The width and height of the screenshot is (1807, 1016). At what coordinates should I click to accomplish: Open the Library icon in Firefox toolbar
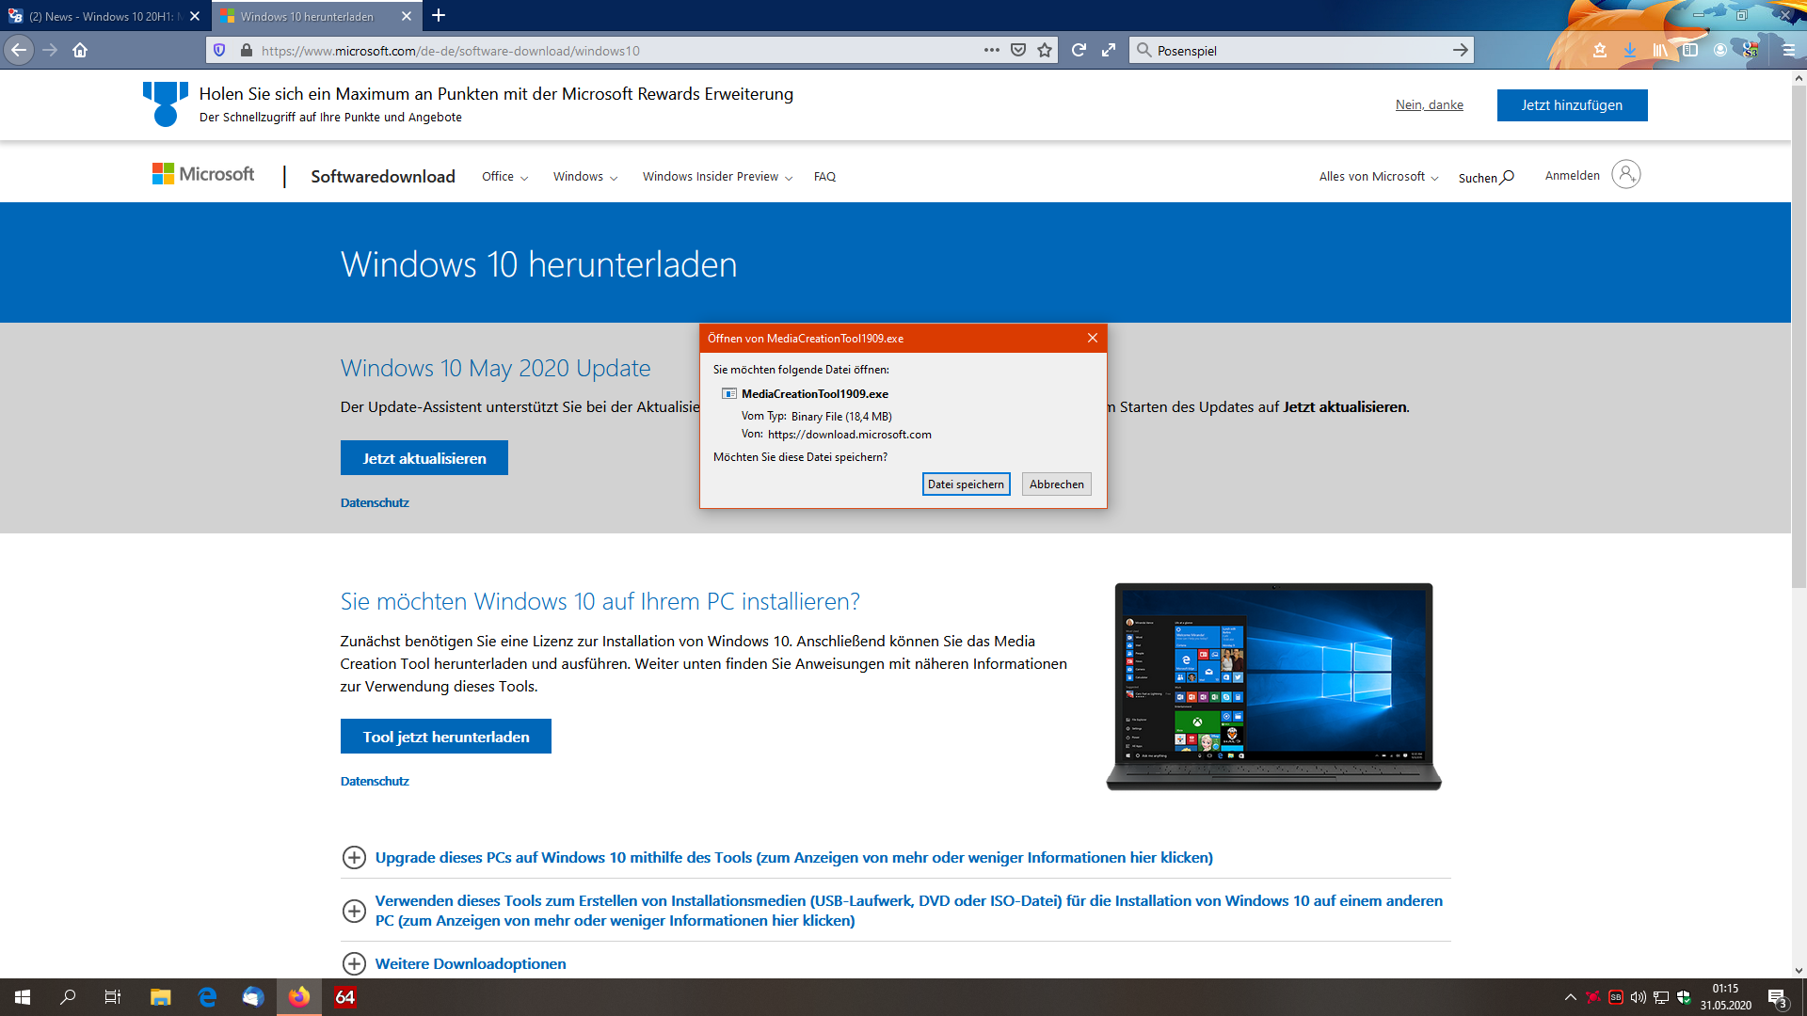tap(1660, 50)
